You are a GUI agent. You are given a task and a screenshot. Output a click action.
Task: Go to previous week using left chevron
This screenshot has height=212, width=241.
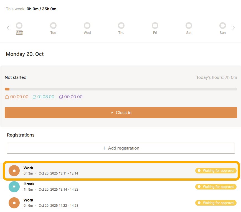8,28
